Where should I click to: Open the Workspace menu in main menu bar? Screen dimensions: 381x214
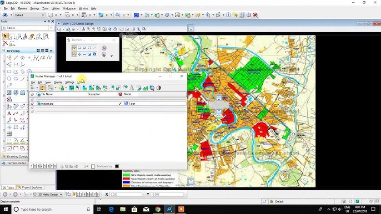coord(69,8)
